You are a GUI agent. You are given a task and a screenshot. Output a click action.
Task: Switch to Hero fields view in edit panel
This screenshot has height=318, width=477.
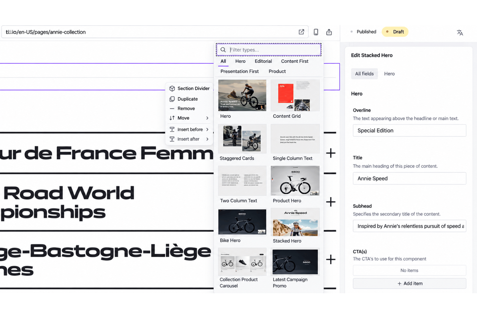coord(389,74)
